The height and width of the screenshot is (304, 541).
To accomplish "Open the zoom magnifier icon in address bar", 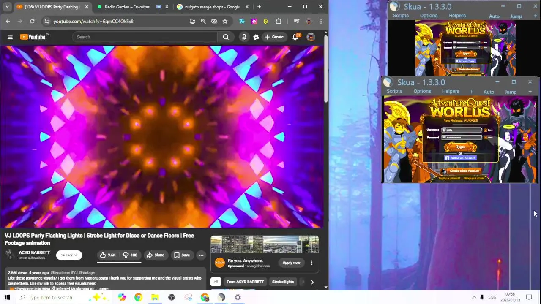I will tap(203, 21).
